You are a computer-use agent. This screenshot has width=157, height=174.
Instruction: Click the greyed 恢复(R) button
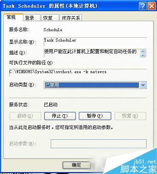(130, 116)
